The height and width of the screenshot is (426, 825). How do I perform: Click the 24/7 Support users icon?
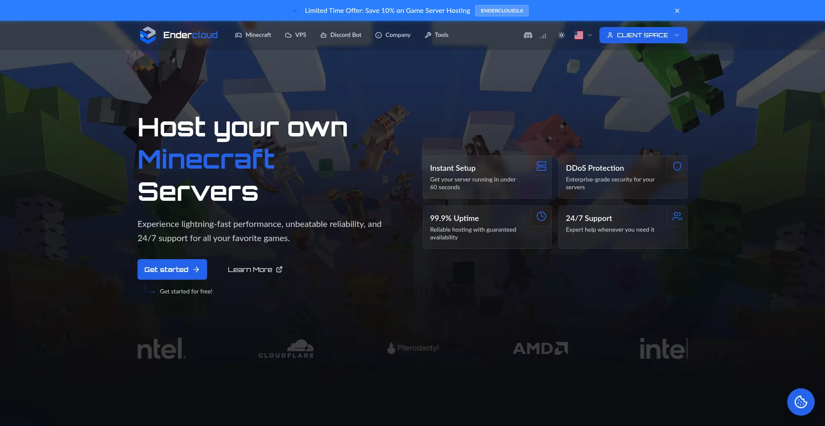click(x=677, y=216)
